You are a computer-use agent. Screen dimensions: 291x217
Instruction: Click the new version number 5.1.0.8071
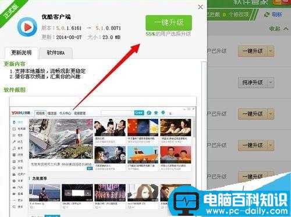(x=108, y=28)
